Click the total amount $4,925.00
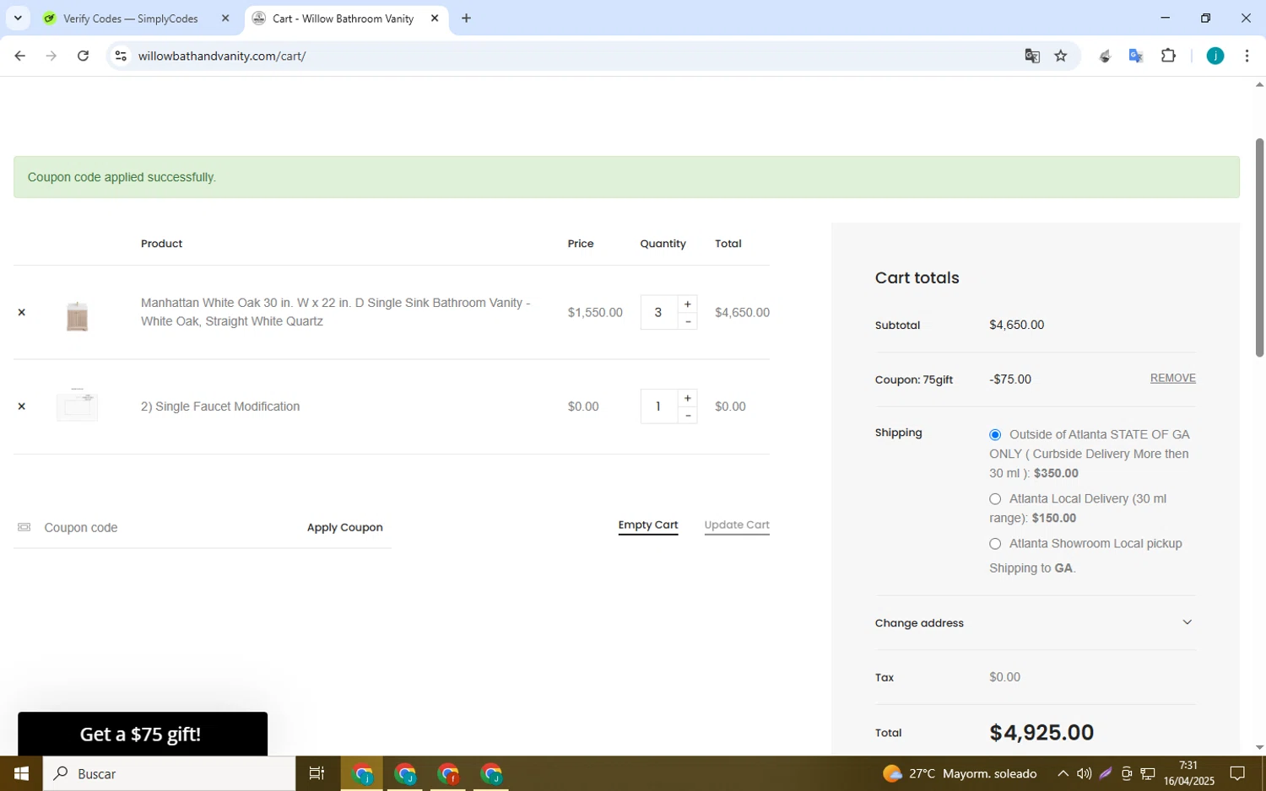This screenshot has width=1266, height=791. pyautogui.click(x=1041, y=733)
